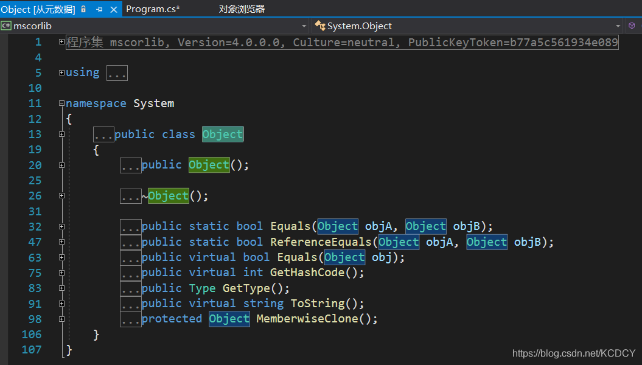
Task: Expand the using directives on line 5
Action: pyautogui.click(x=61, y=73)
